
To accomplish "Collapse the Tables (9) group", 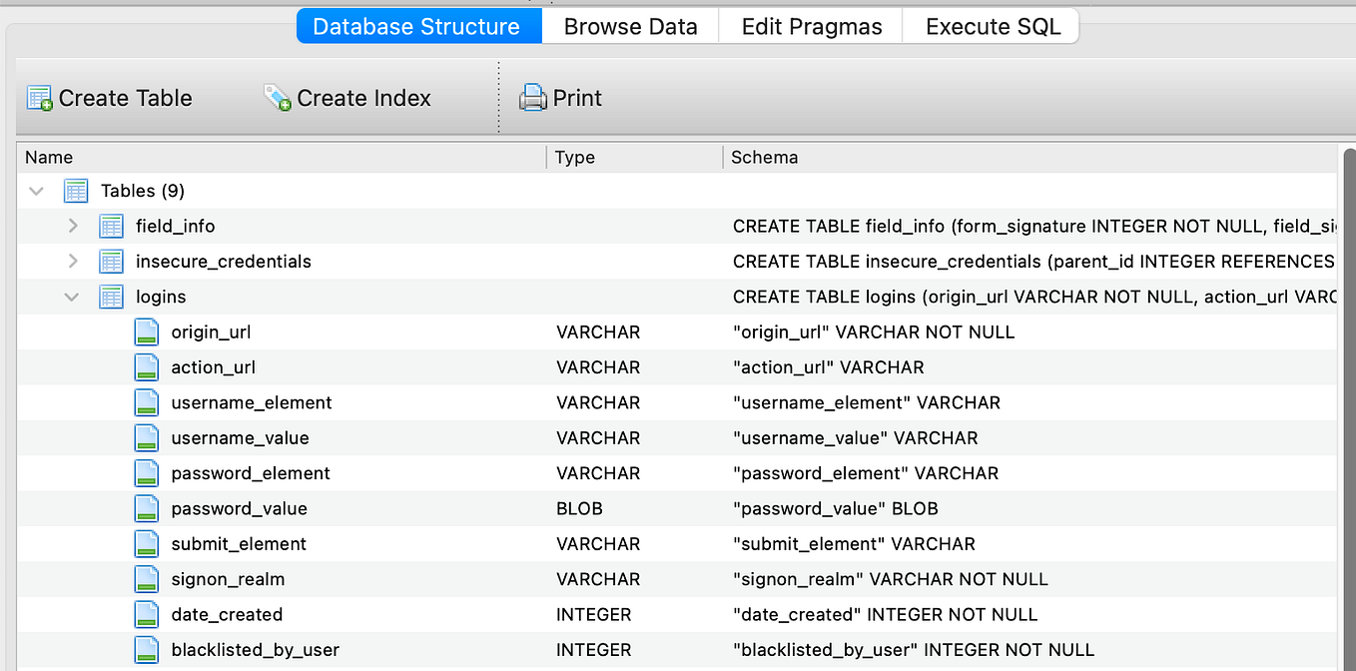I will coord(36,190).
